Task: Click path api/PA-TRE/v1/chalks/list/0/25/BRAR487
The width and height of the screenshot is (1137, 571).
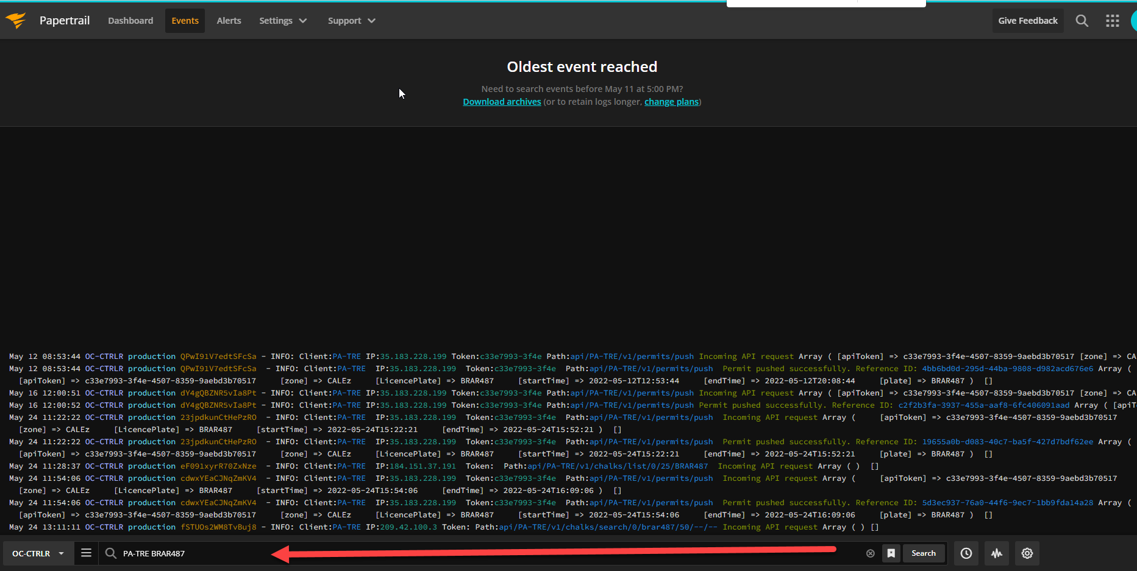Action: (x=618, y=466)
